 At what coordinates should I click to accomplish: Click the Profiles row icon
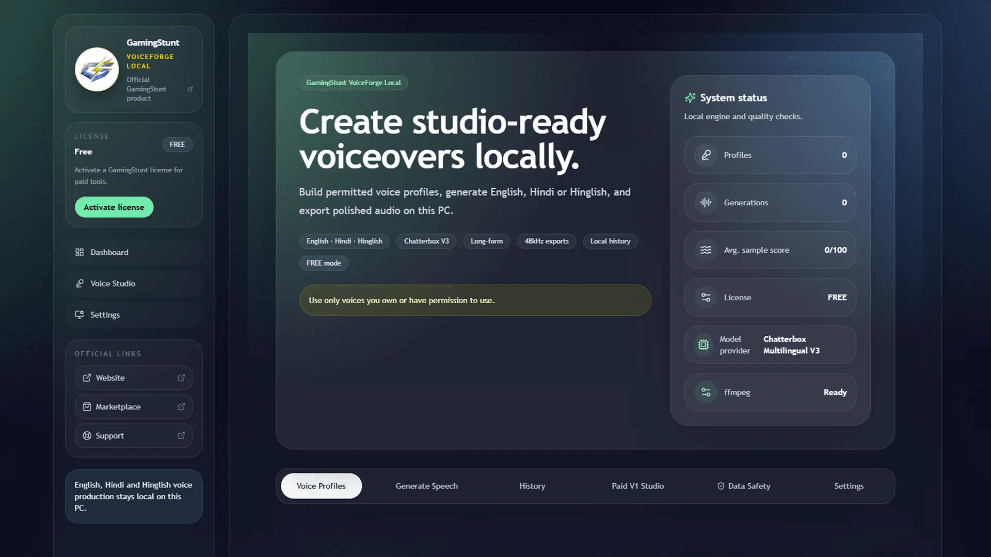(x=706, y=155)
